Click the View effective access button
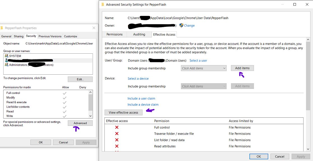Screen dimensions: 313x161 (x=123, y=112)
